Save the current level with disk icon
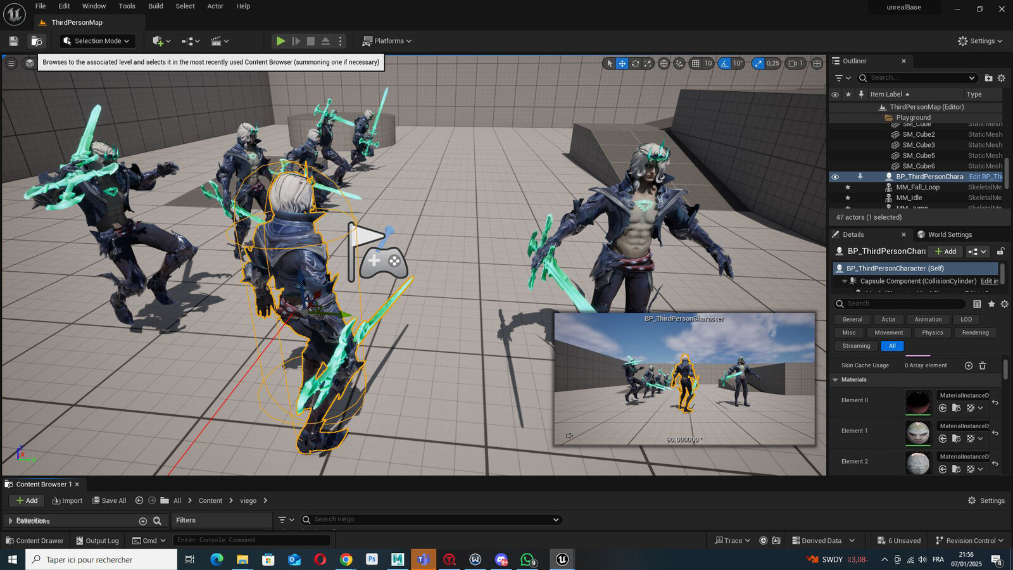 coord(13,41)
